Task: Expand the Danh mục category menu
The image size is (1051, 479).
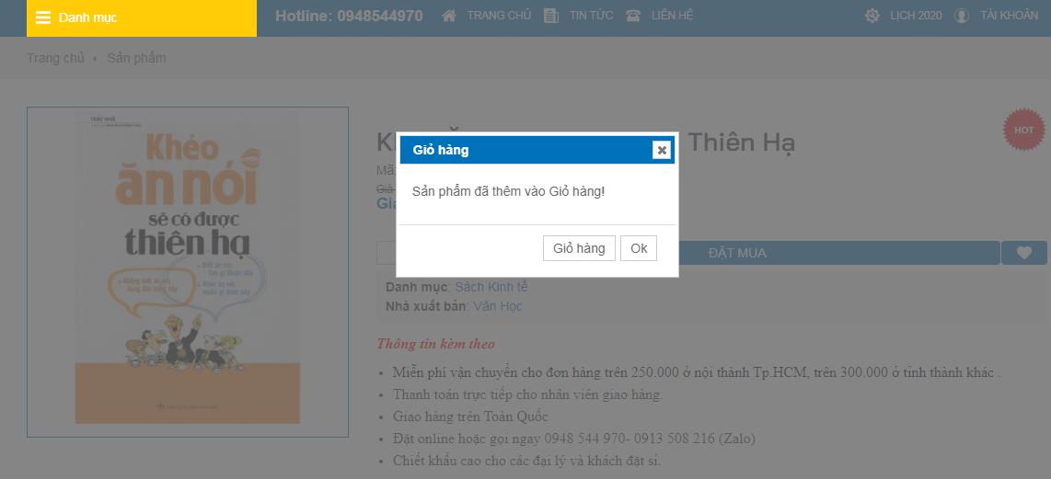Action: tap(87, 17)
